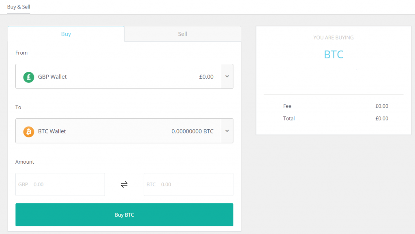The width and height of the screenshot is (415, 234).
Task: Click the Buy BTC button
Action: [x=124, y=215]
